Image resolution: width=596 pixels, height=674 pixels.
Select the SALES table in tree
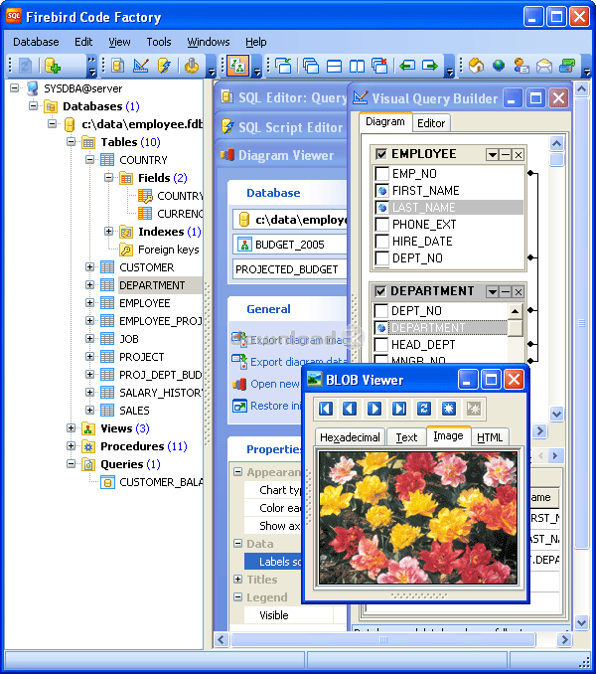[x=134, y=411]
